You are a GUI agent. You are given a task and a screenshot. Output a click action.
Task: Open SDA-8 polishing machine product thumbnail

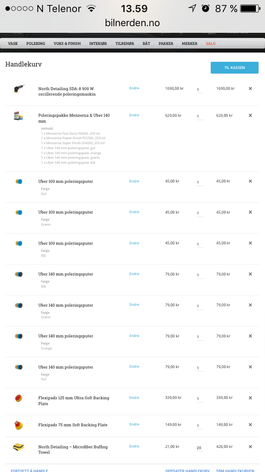19,89
